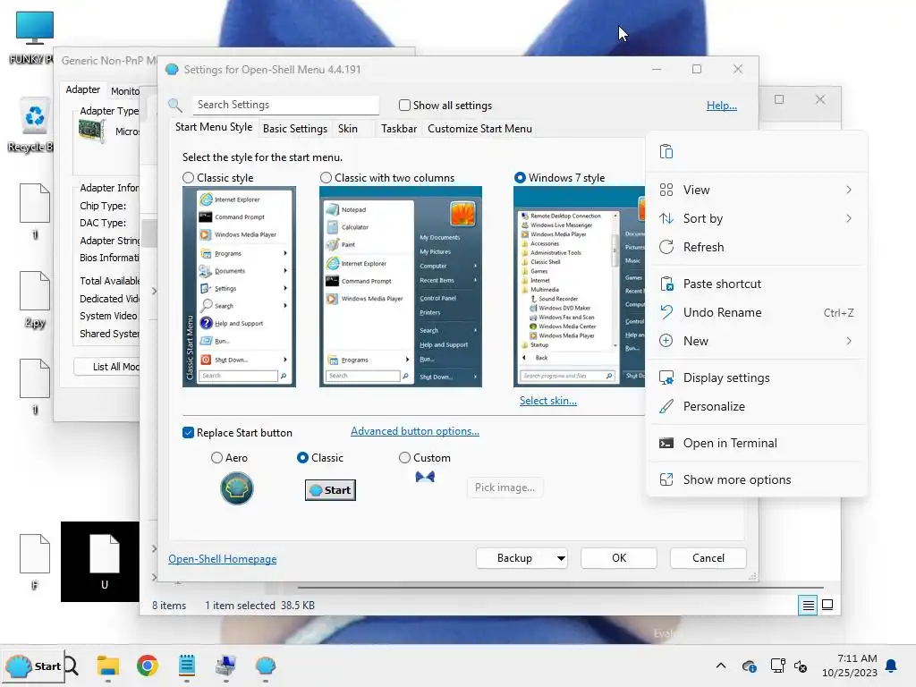Confirm settings with the OK button
The height and width of the screenshot is (687, 916).
click(619, 558)
